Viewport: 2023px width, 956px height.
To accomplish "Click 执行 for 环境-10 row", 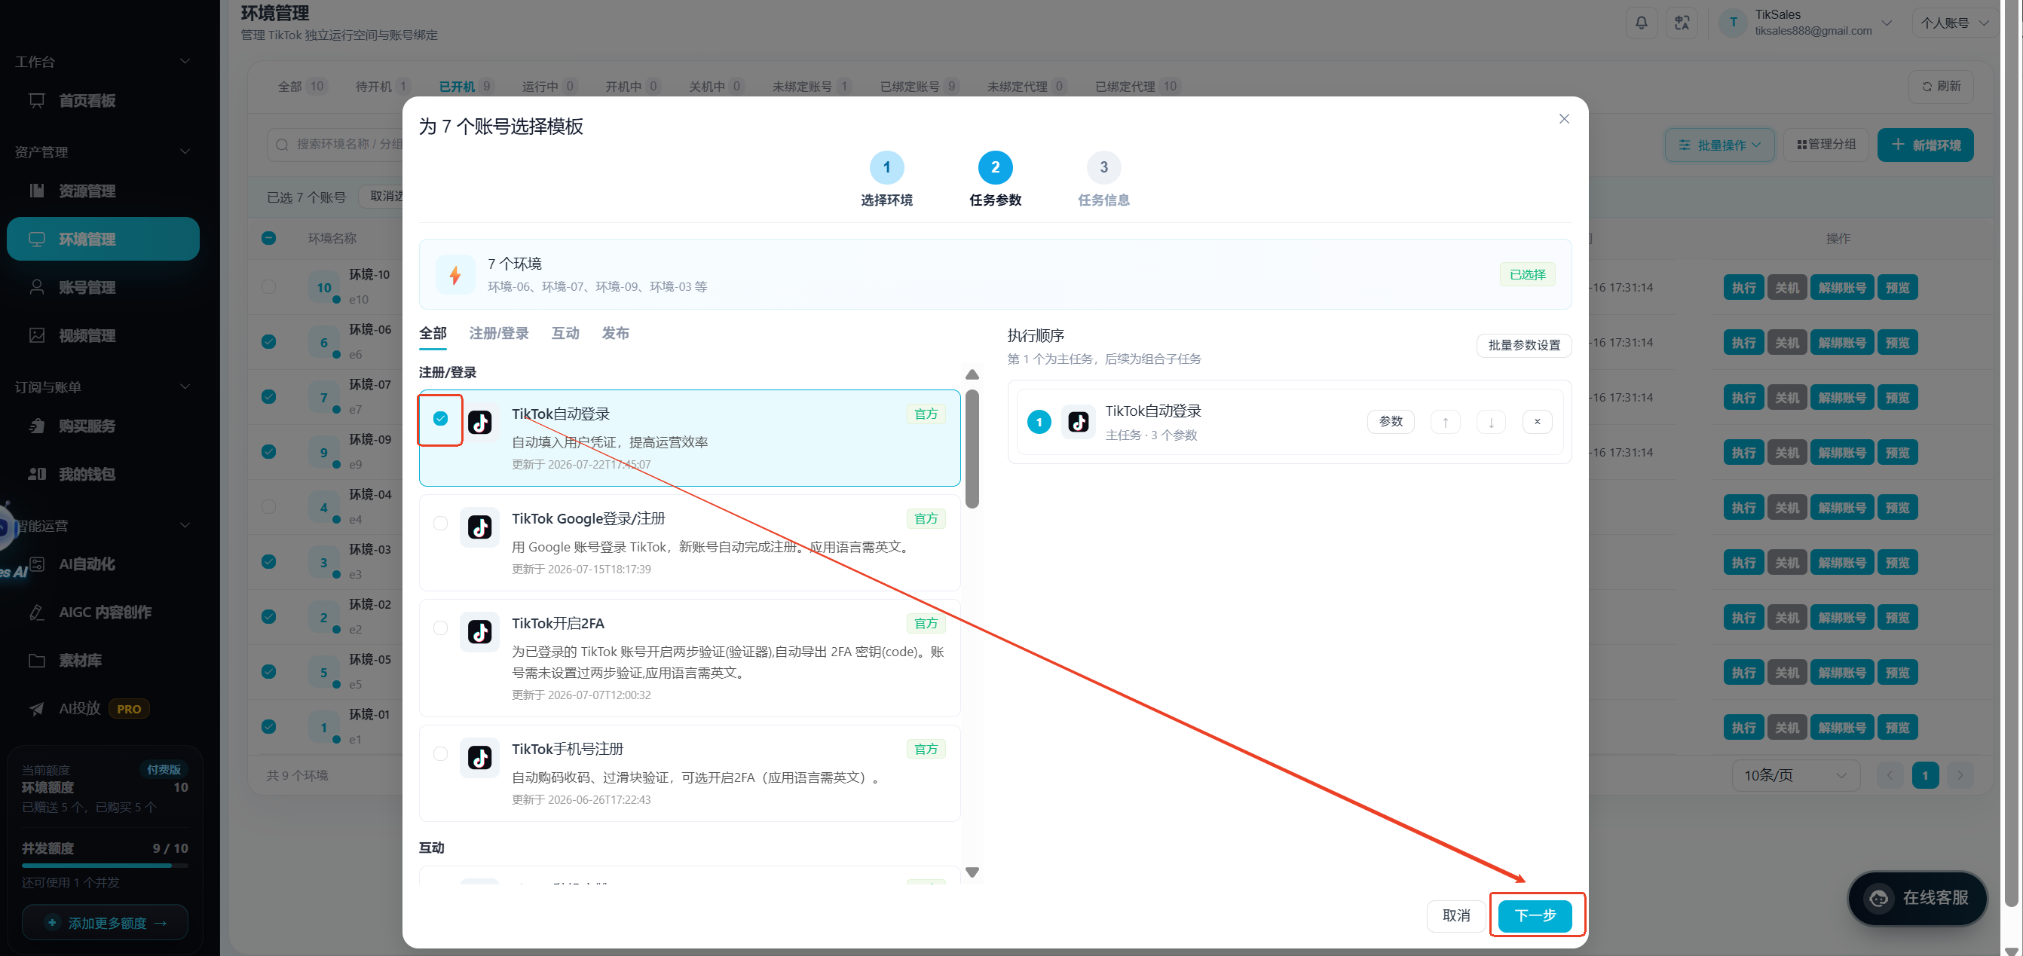I will coord(1743,287).
